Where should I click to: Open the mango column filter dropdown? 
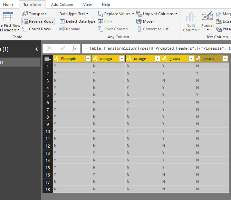(x=122, y=59)
